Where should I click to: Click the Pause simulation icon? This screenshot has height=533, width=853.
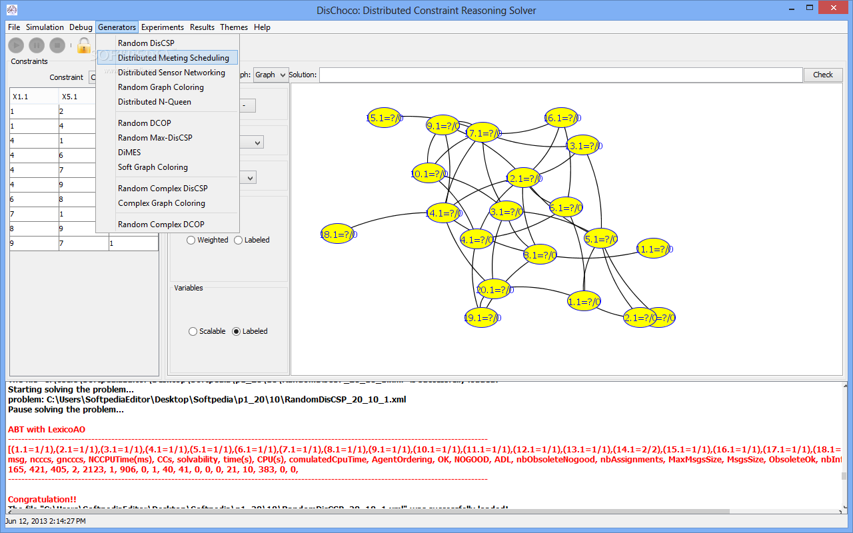[x=37, y=45]
